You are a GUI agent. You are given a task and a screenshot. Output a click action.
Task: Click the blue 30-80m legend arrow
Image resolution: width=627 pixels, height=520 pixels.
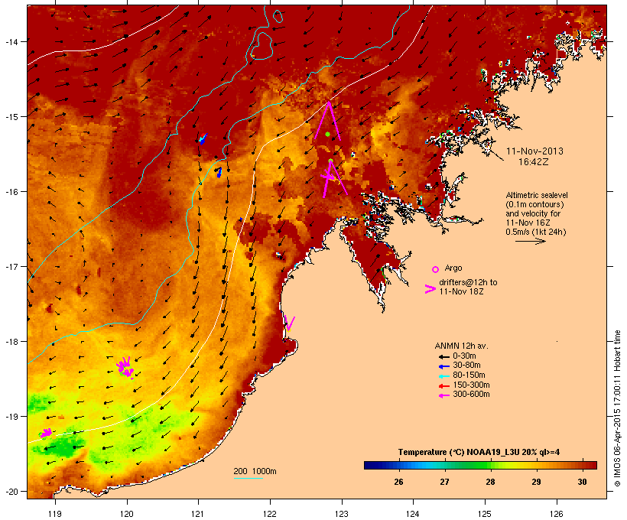[443, 366]
